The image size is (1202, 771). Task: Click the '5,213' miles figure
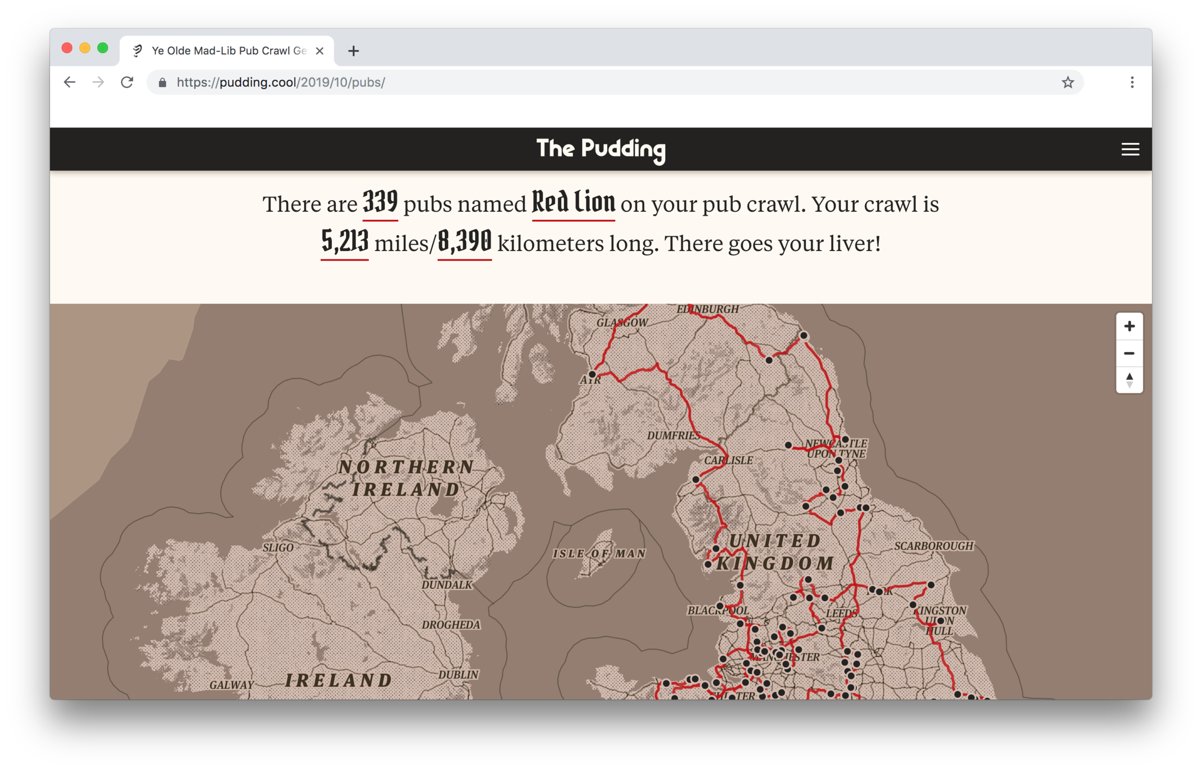click(345, 242)
